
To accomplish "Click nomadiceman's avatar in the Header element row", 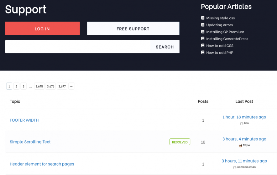I will pyautogui.click(x=235, y=167).
